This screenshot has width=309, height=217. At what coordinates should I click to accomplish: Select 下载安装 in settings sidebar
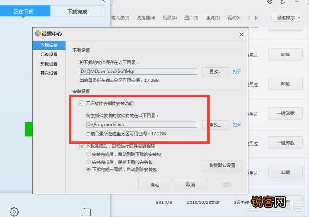[49, 45]
